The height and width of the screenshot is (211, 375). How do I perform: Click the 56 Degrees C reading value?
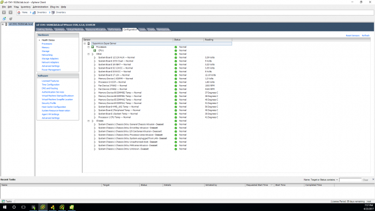click(212, 107)
